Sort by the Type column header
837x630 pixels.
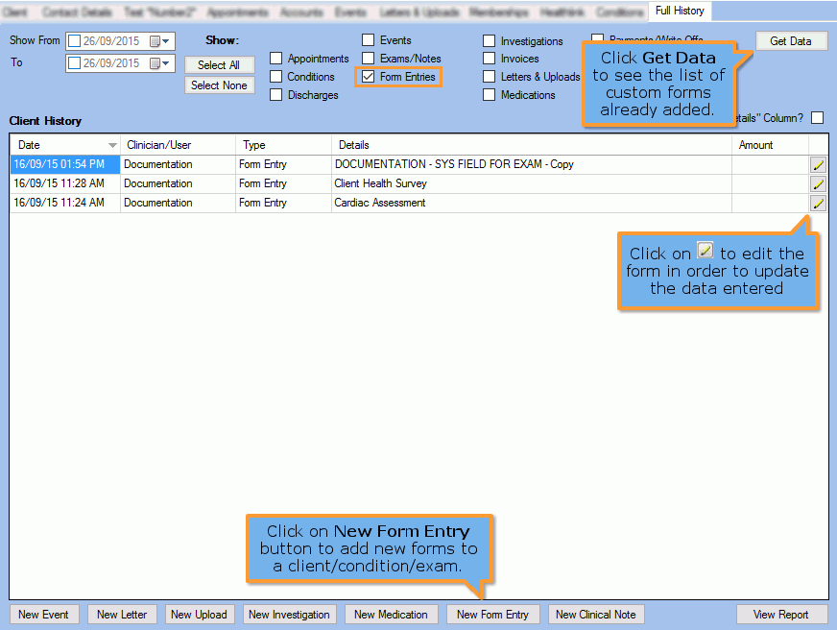[283, 145]
